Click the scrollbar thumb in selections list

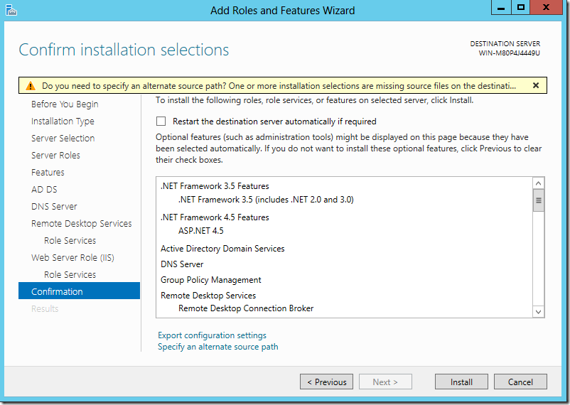pos(538,201)
